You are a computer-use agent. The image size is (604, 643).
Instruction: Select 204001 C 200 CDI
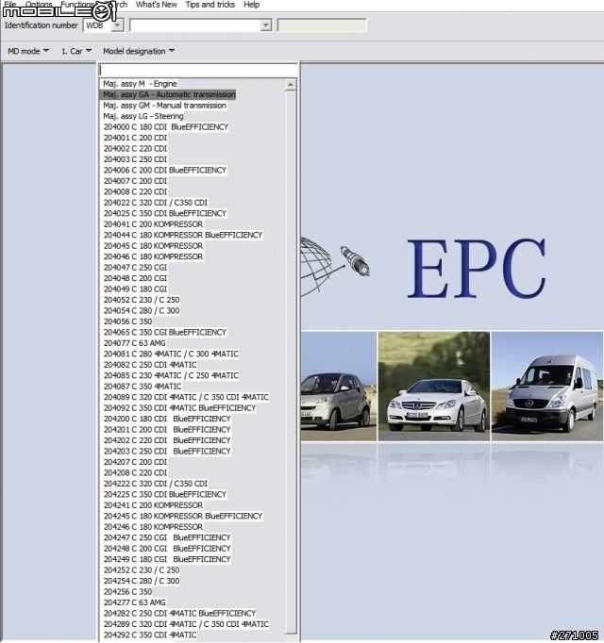136,138
